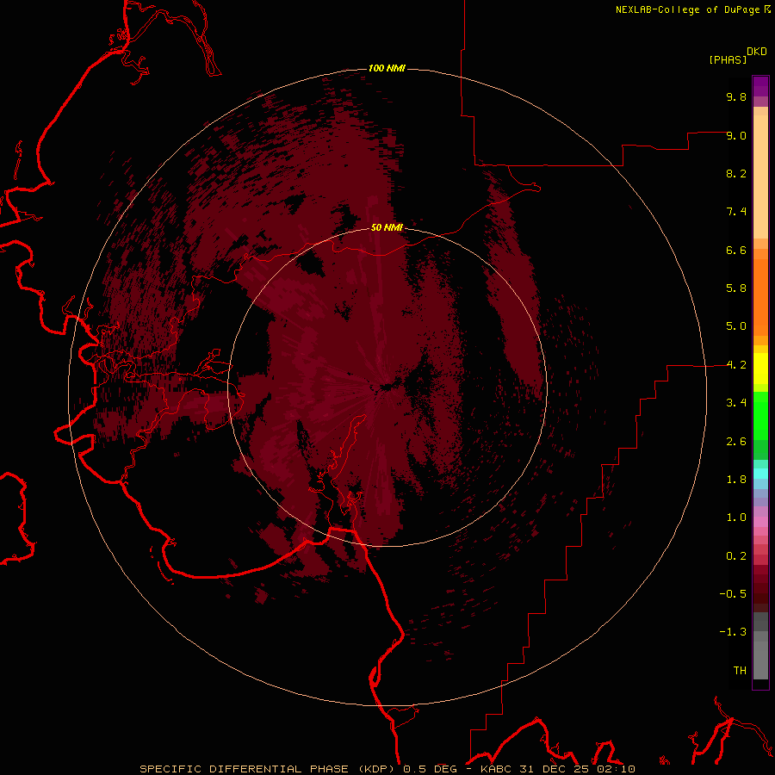Click the 1.8 scale label
Image resolution: width=775 pixels, height=775 pixels.
(736, 480)
